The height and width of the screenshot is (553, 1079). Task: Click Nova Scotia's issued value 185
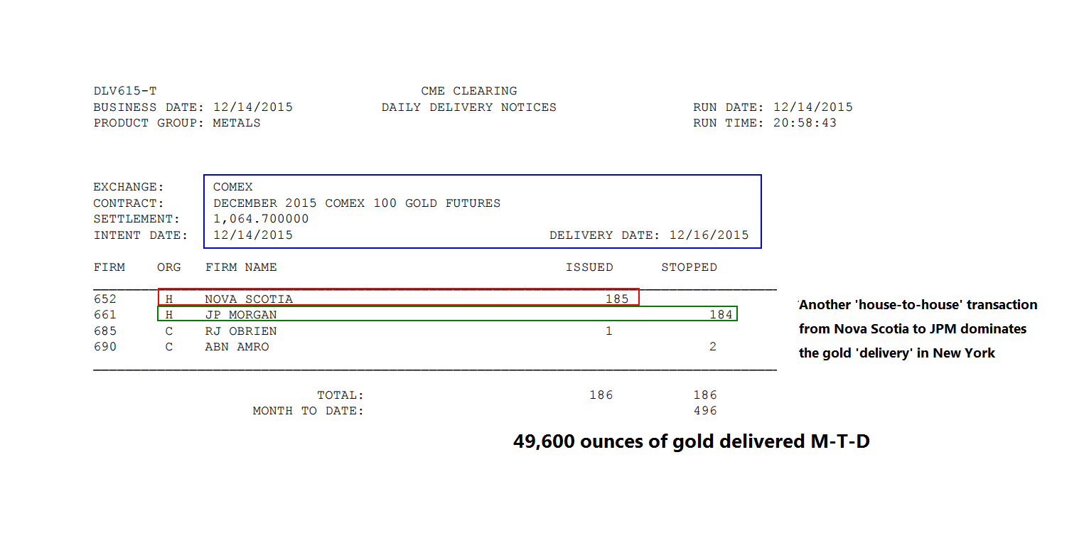pyautogui.click(x=617, y=299)
